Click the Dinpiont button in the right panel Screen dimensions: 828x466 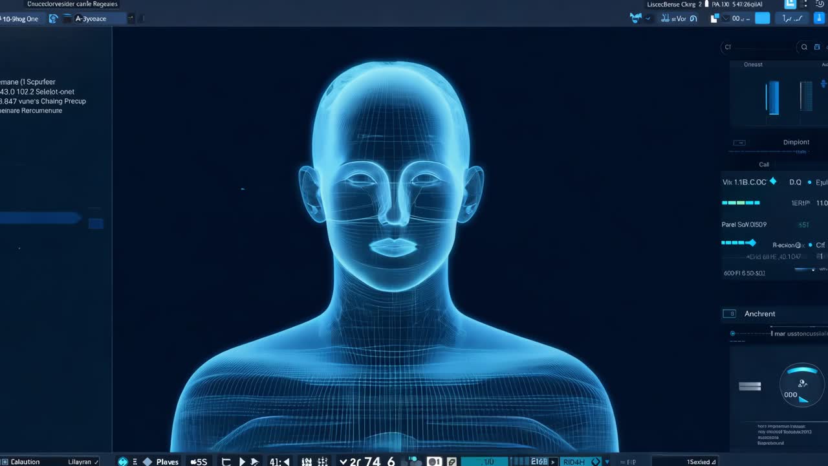coord(796,142)
